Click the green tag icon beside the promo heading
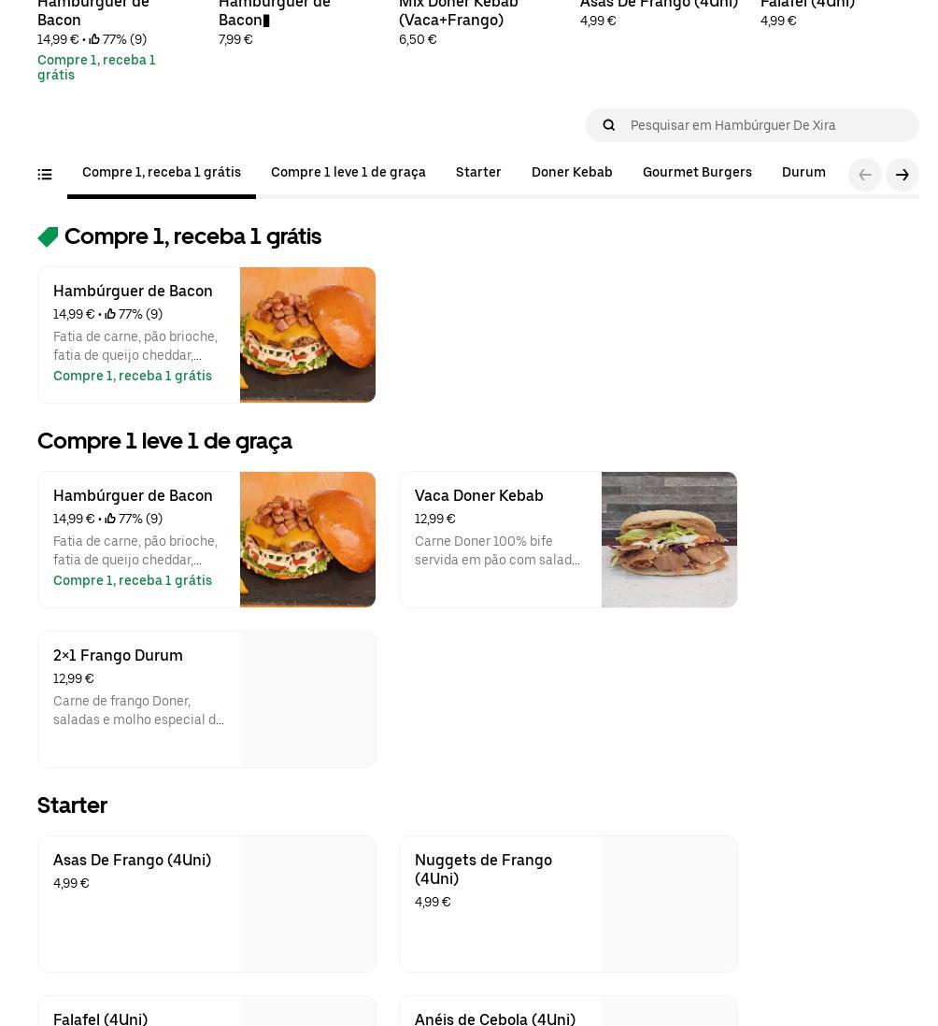The width and height of the screenshot is (938, 1026). coord(48,236)
